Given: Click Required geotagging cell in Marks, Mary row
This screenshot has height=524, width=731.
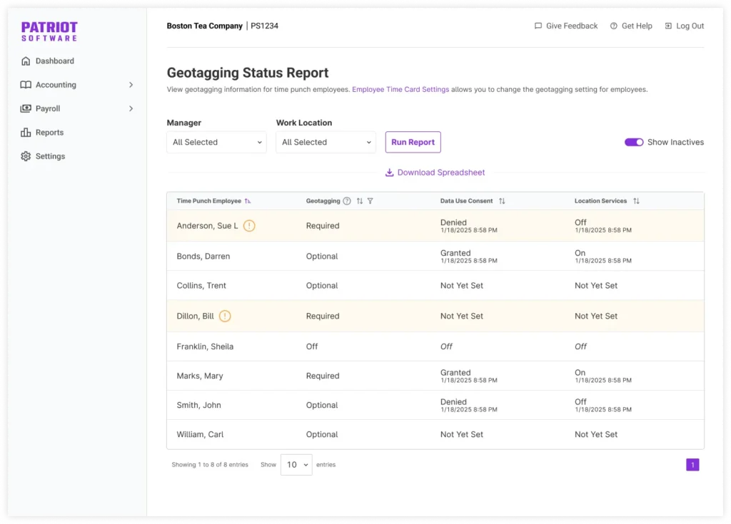Looking at the screenshot, I should click(323, 376).
